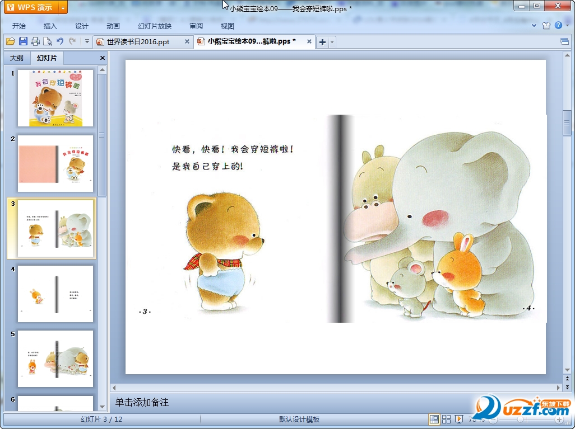
Task: Select slide 1 cover thumbnail
Action: click(55, 98)
